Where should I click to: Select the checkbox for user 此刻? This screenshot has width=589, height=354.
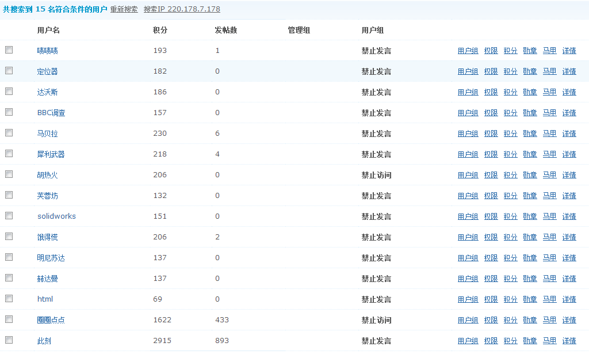[9, 340]
